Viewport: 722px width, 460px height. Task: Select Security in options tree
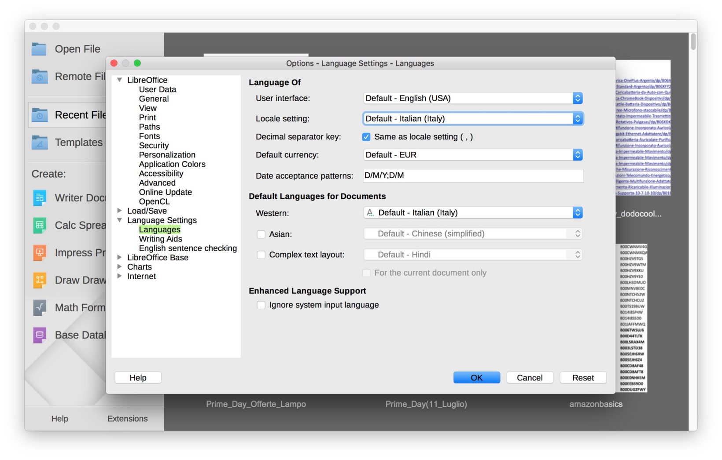[154, 146]
